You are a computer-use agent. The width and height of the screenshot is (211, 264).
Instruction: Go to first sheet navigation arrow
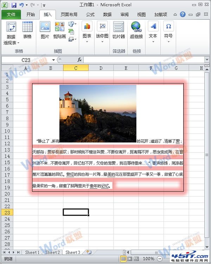(x=4, y=252)
